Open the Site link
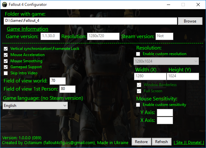This screenshot has width=206, height=148. coord(180,142)
